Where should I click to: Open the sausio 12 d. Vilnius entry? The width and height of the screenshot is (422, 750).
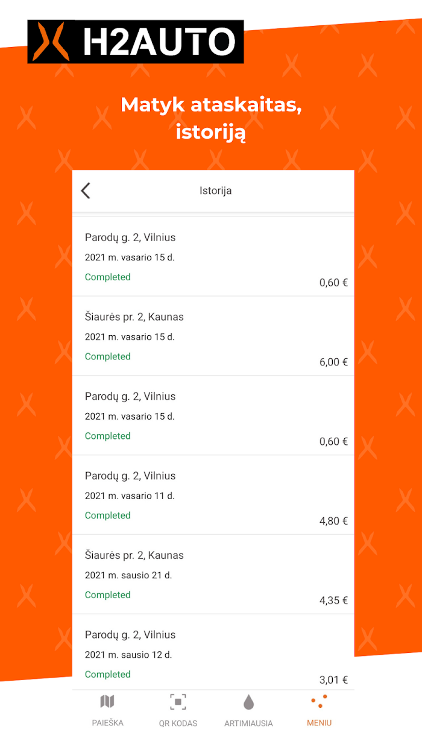pyautogui.click(x=213, y=652)
